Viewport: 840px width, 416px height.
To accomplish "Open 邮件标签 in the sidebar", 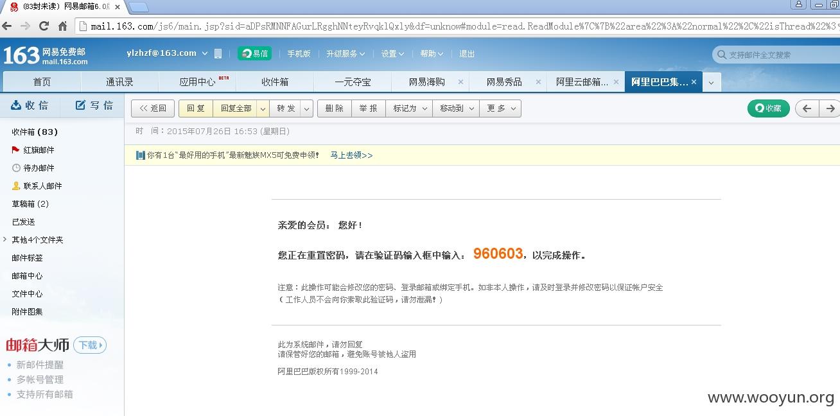I will click(x=27, y=257).
